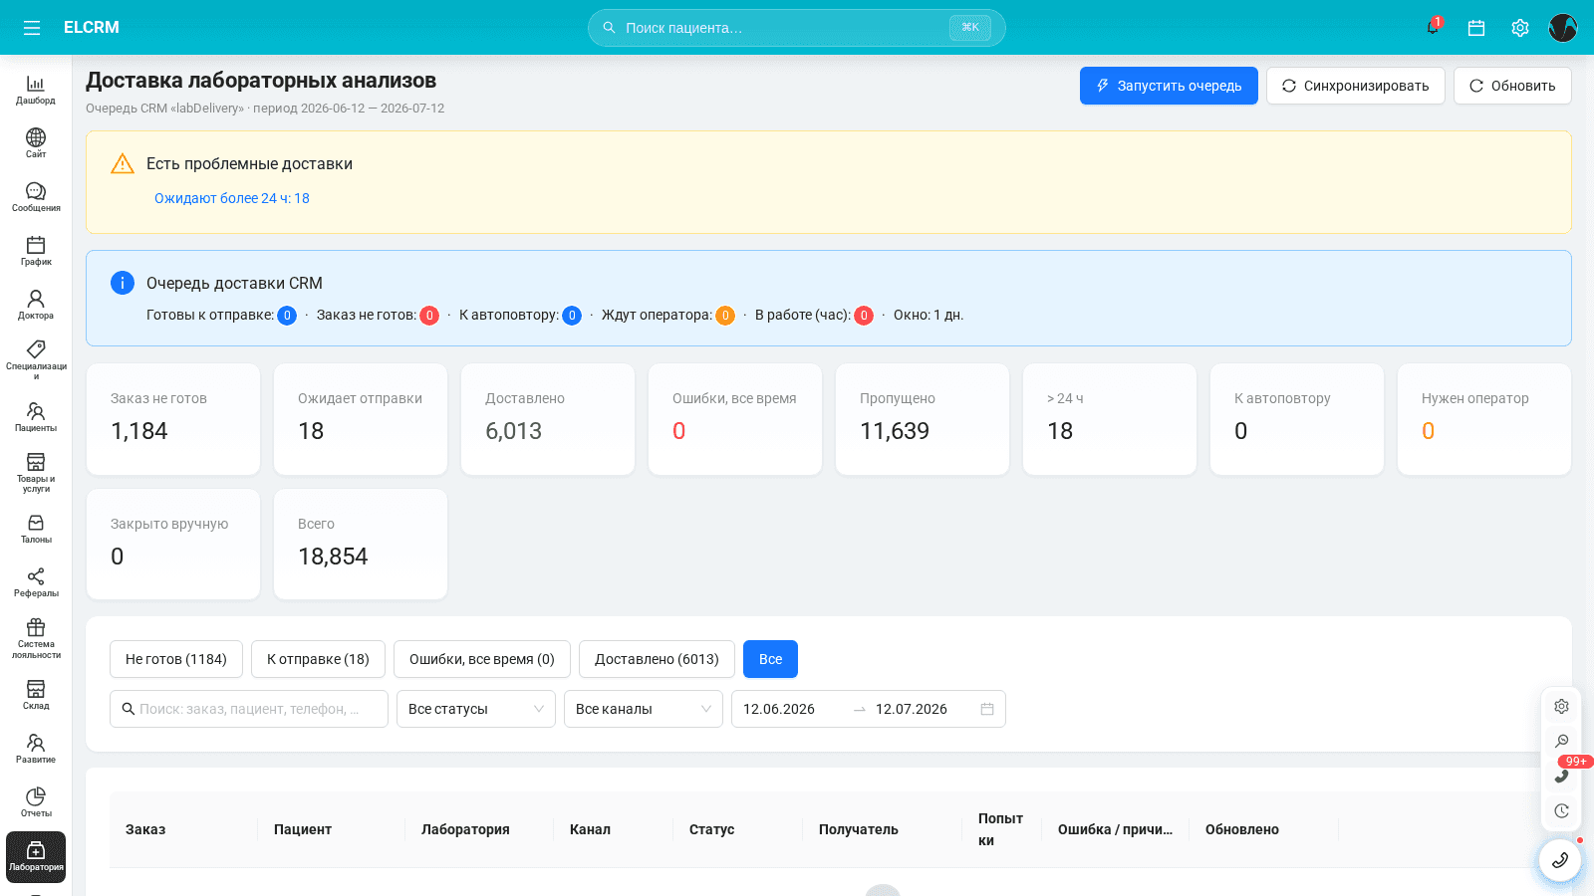This screenshot has width=1594, height=896.
Task: Click Готовы к отправке badge
Action: point(287,316)
